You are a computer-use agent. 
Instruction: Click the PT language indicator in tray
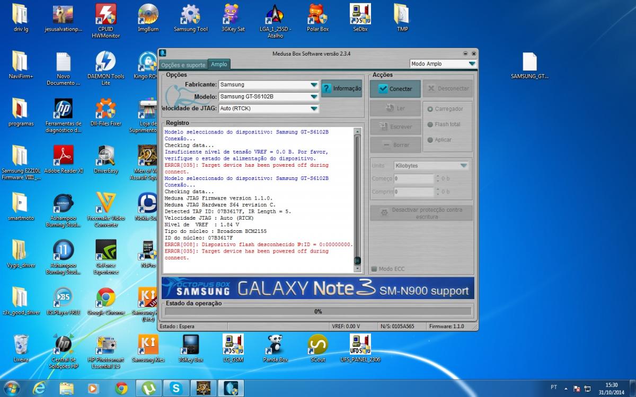pos(554,387)
